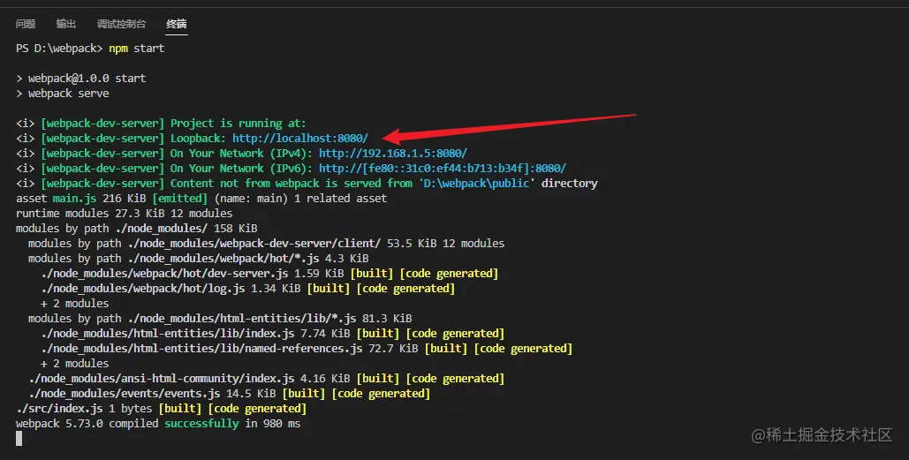Click the './src/index.js 1 bytes' line
Screen dimensions: 909x460
point(161,409)
